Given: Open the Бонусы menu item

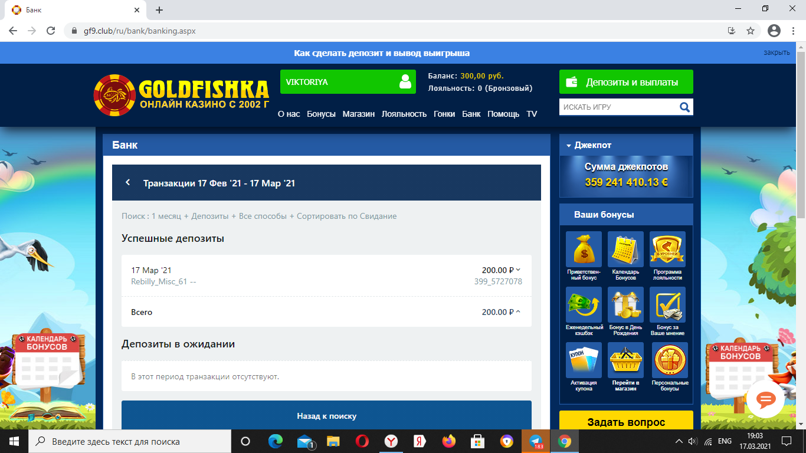Looking at the screenshot, I should point(321,114).
